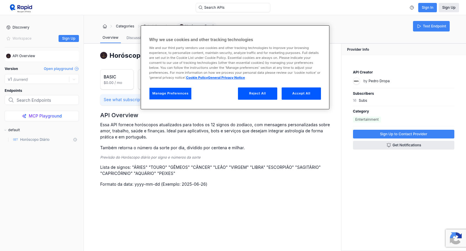Click the Get Notifications bell icon
This screenshot has height=251, width=466.
[389, 145]
